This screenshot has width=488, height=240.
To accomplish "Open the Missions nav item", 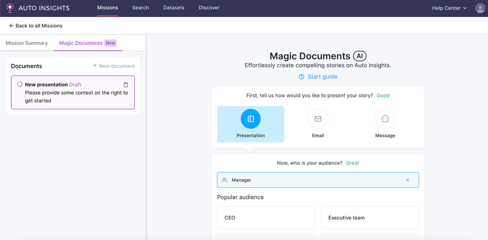I will click(x=107, y=8).
